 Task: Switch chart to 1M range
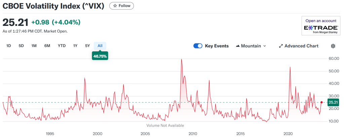(34, 46)
